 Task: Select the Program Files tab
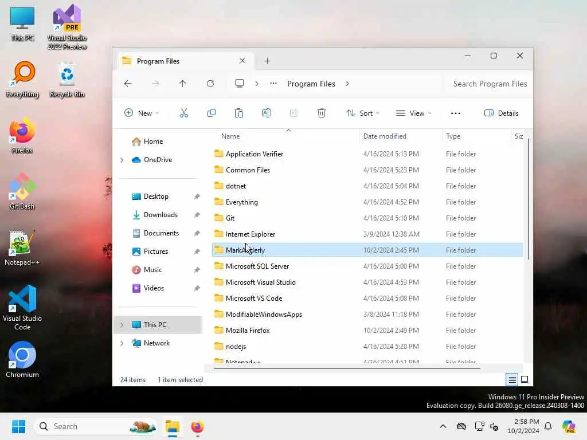pyautogui.click(x=185, y=61)
